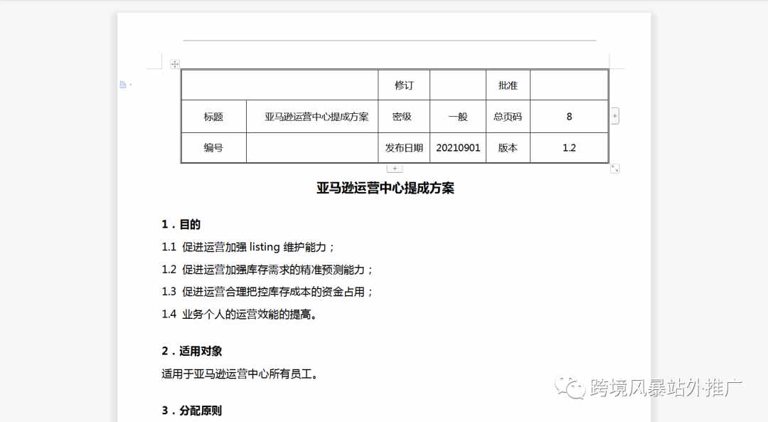The width and height of the screenshot is (768, 422).
Task: Click the table move handle icon
Action: [x=175, y=64]
